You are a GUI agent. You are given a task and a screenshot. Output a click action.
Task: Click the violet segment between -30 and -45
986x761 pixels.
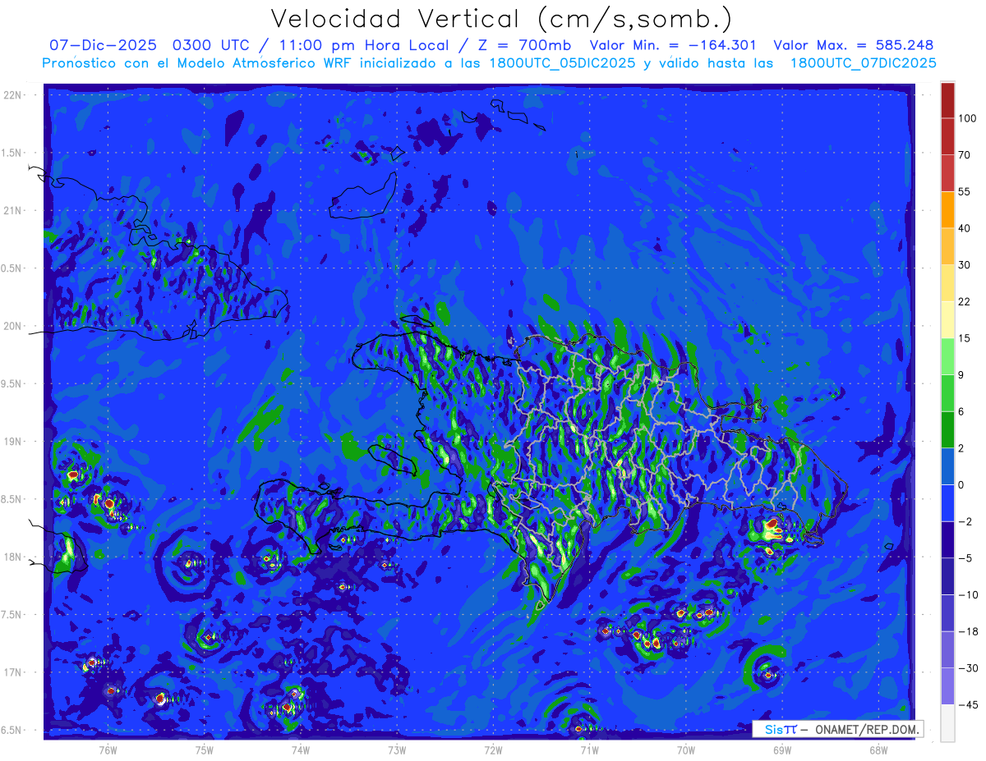947,686
